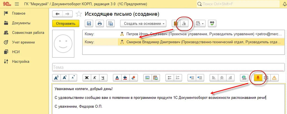287x114 pixels.
Task: Toggle italic К formatting
Action: pyautogui.click(x=95, y=78)
